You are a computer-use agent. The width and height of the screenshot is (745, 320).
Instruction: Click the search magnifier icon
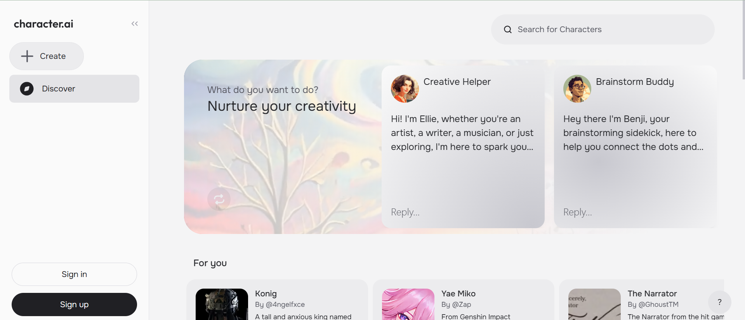pyautogui.click(x=507, y=29)
